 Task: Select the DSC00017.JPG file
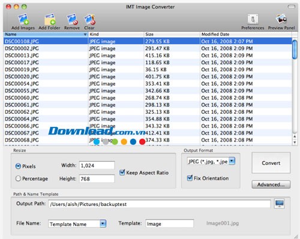coord(148,62)
